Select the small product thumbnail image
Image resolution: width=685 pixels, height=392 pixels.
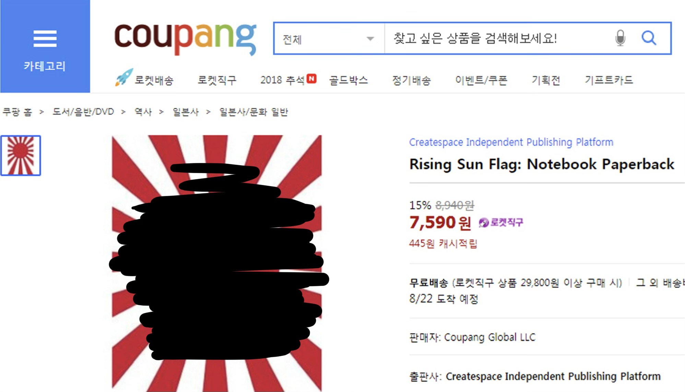coord(21,156)
